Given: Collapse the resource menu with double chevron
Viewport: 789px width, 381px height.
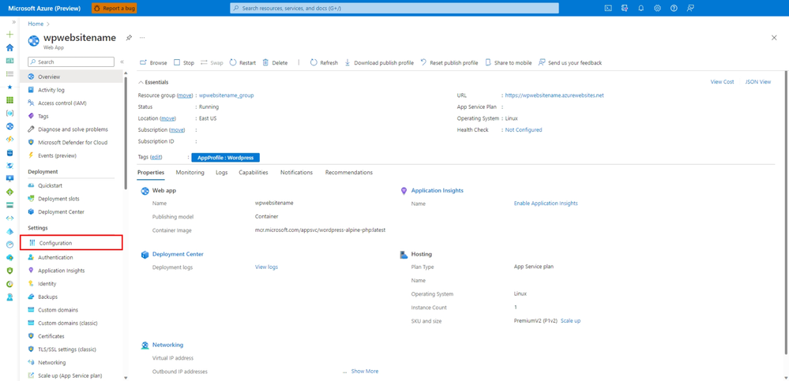Looking at the screenshot, I should [122, 62].
